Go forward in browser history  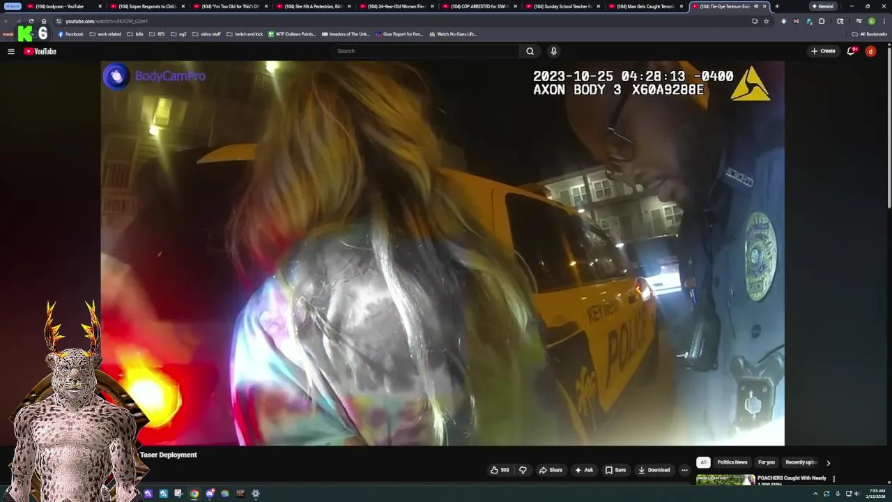tap(18, 21)
